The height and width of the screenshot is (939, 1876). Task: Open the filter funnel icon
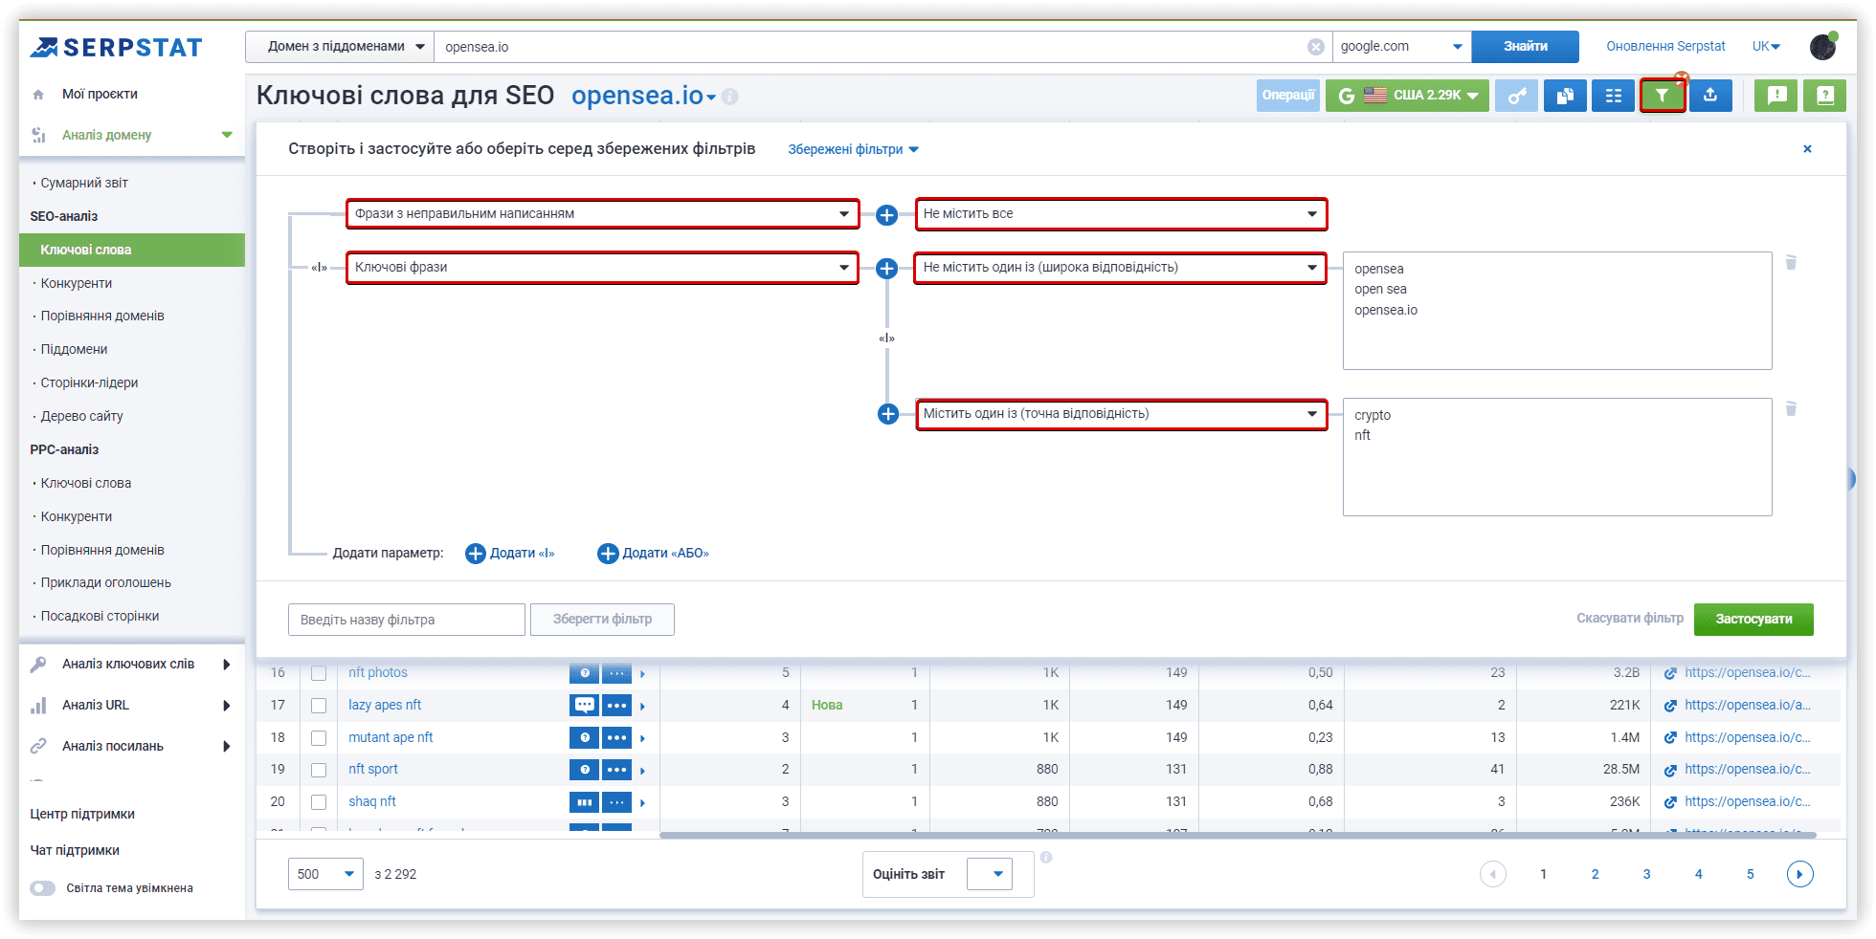point(1663,96)
